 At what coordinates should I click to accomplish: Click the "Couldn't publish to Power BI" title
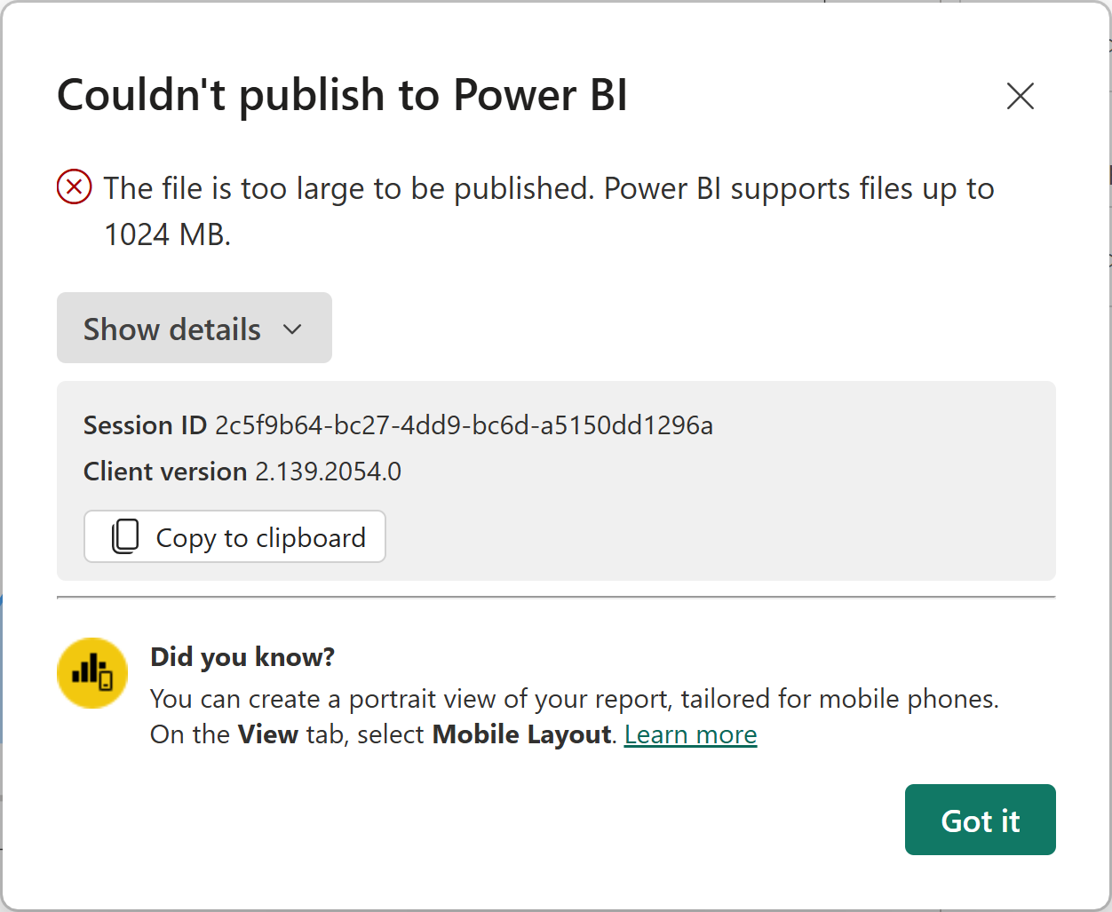[342, 95]
